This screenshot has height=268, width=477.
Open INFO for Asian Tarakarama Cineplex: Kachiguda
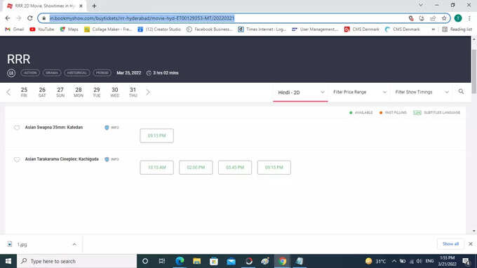pos(112,159)
